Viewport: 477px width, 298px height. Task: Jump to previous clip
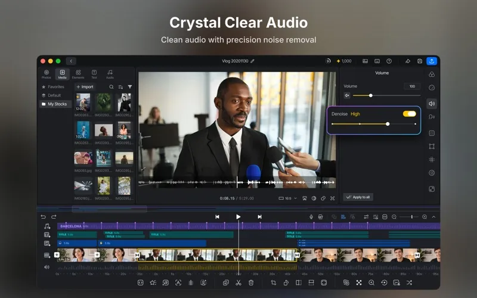tap(217, 217)
